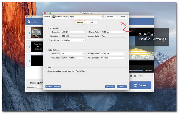Click the Save as... button

(111, 17)
